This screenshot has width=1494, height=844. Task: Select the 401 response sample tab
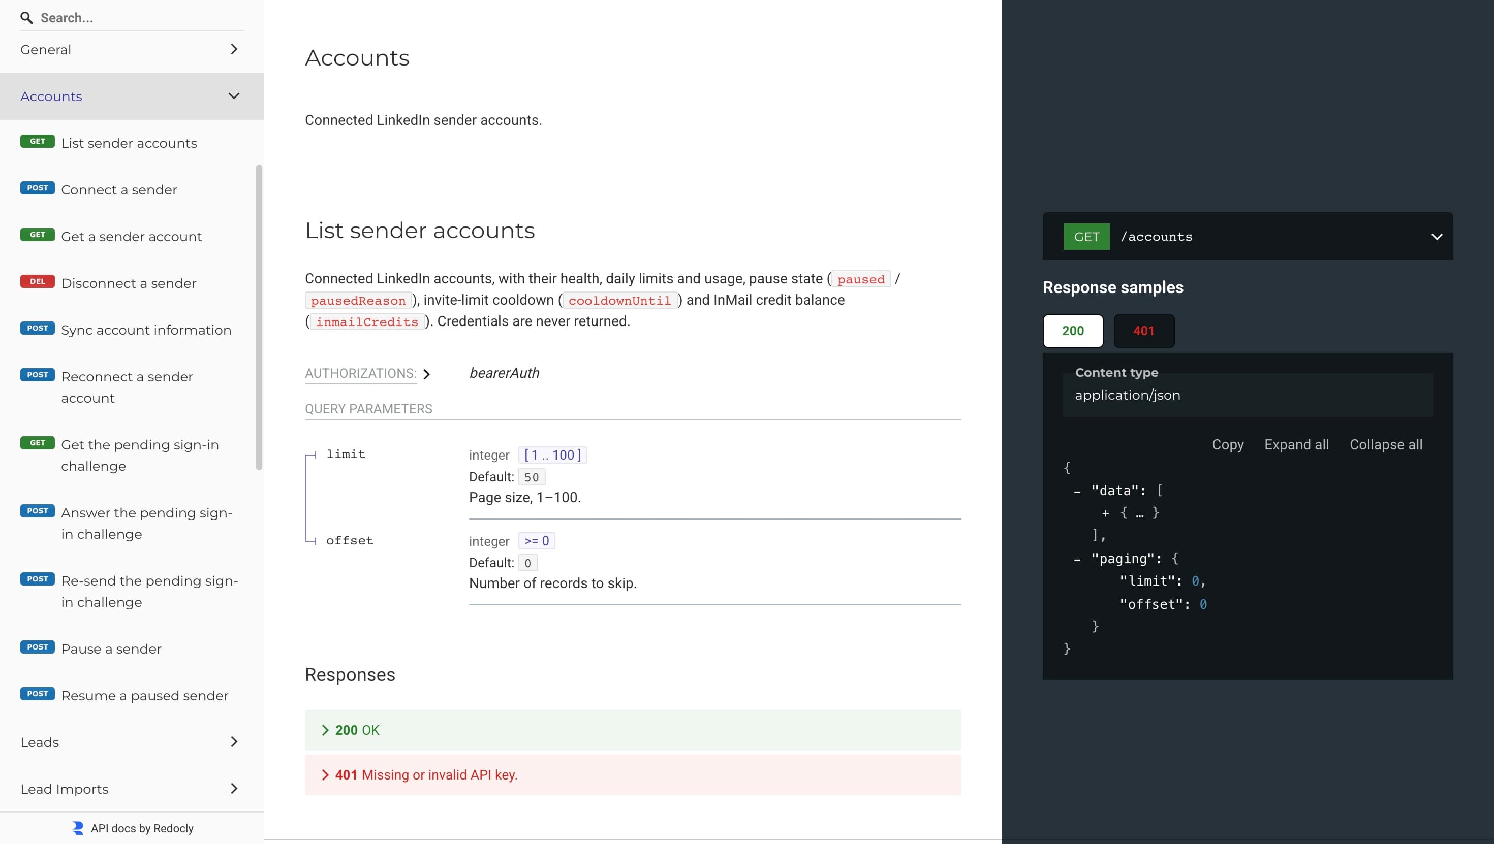pyautogui.click(x=1144, y=331)
